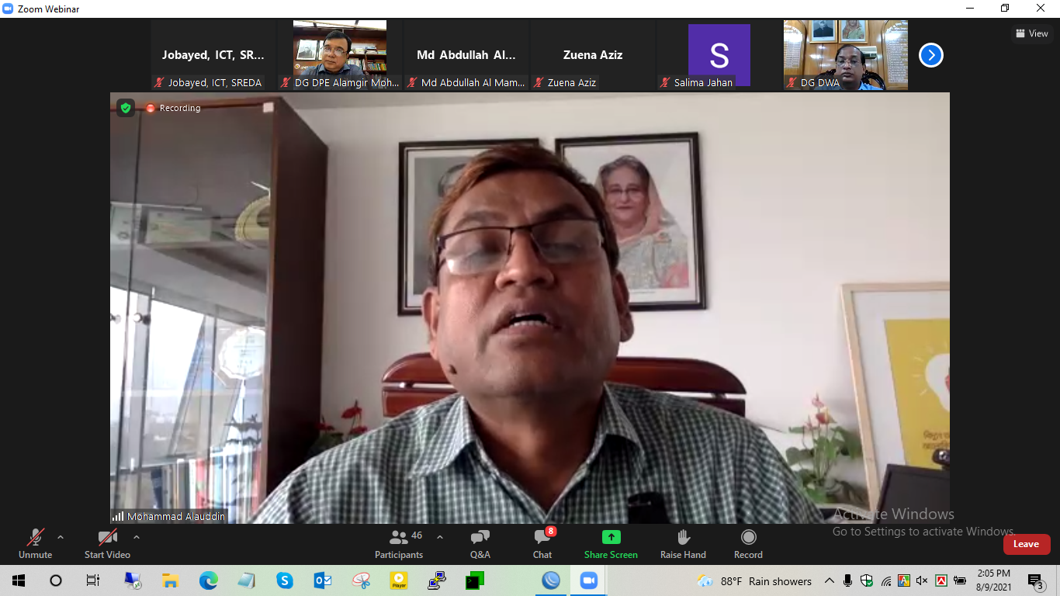Open the Chat panel
The width and height of the screenshot is (1060, 596).
(x=542, y=543)
